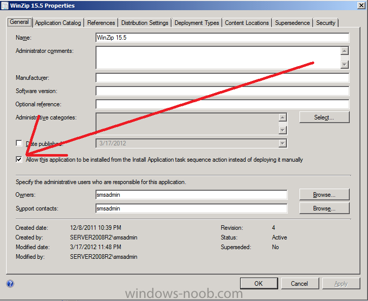
Task: Uncheck Allow this application to be installed checkbox
Action: (x=19, y=160)
